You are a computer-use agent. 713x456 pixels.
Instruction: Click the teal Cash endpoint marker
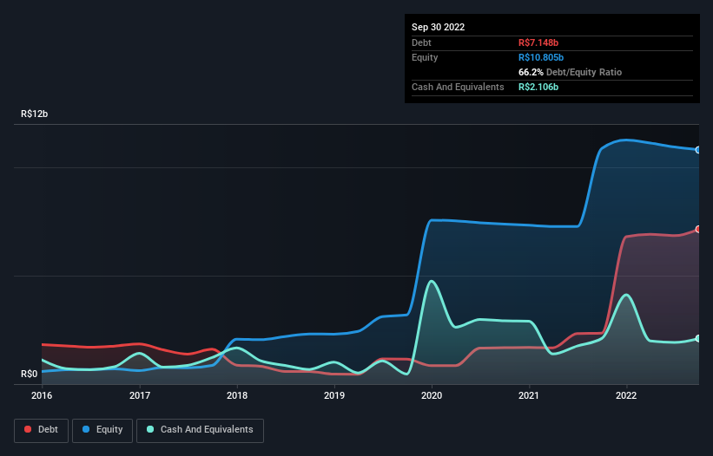point(698,338)
